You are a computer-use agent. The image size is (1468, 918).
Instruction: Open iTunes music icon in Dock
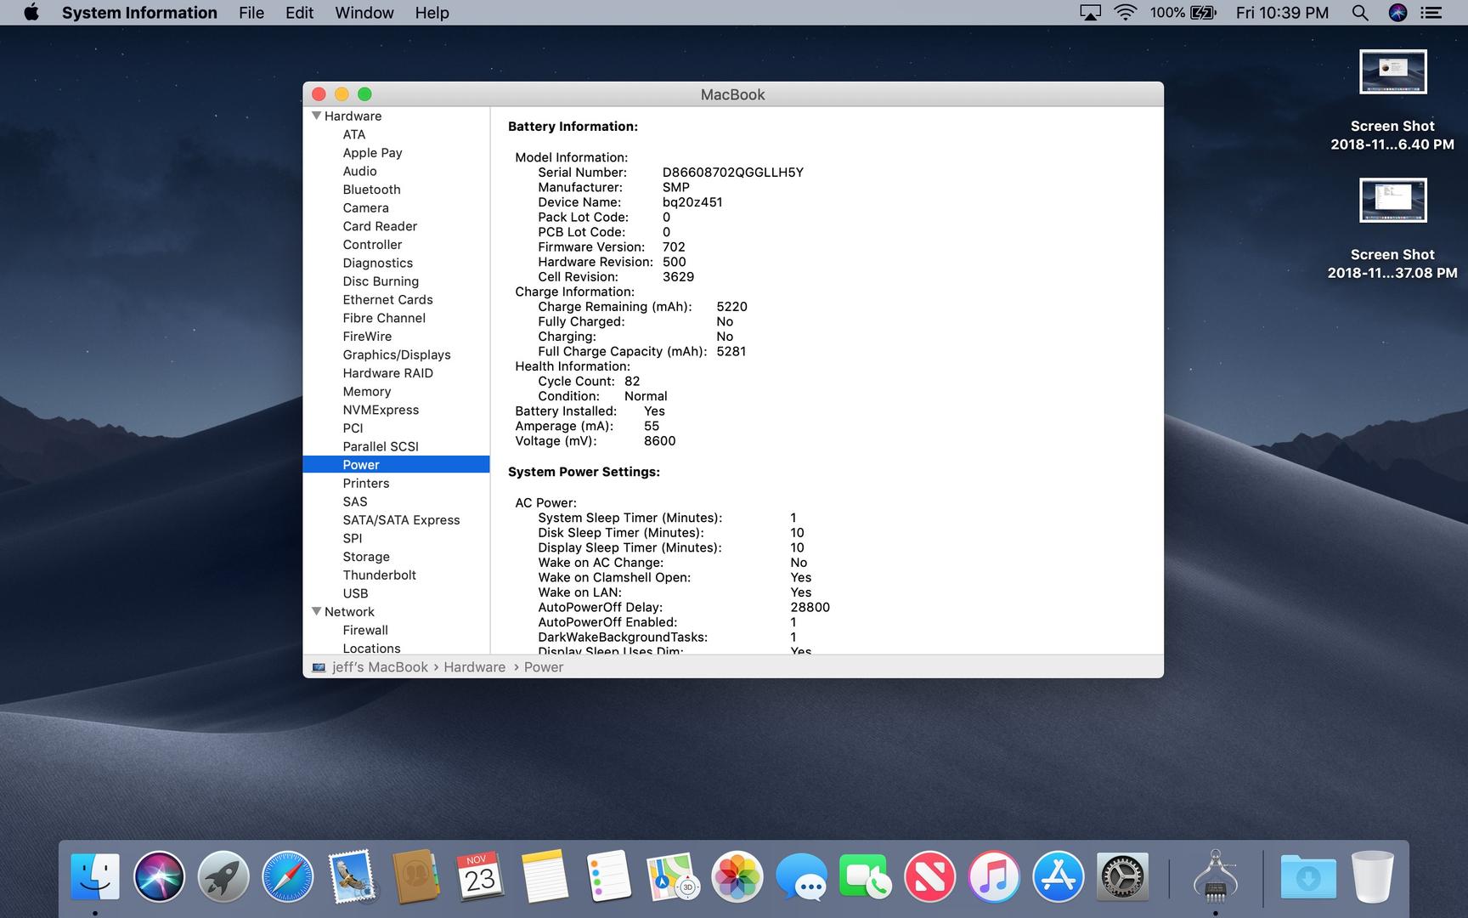[x=993, y=876]
